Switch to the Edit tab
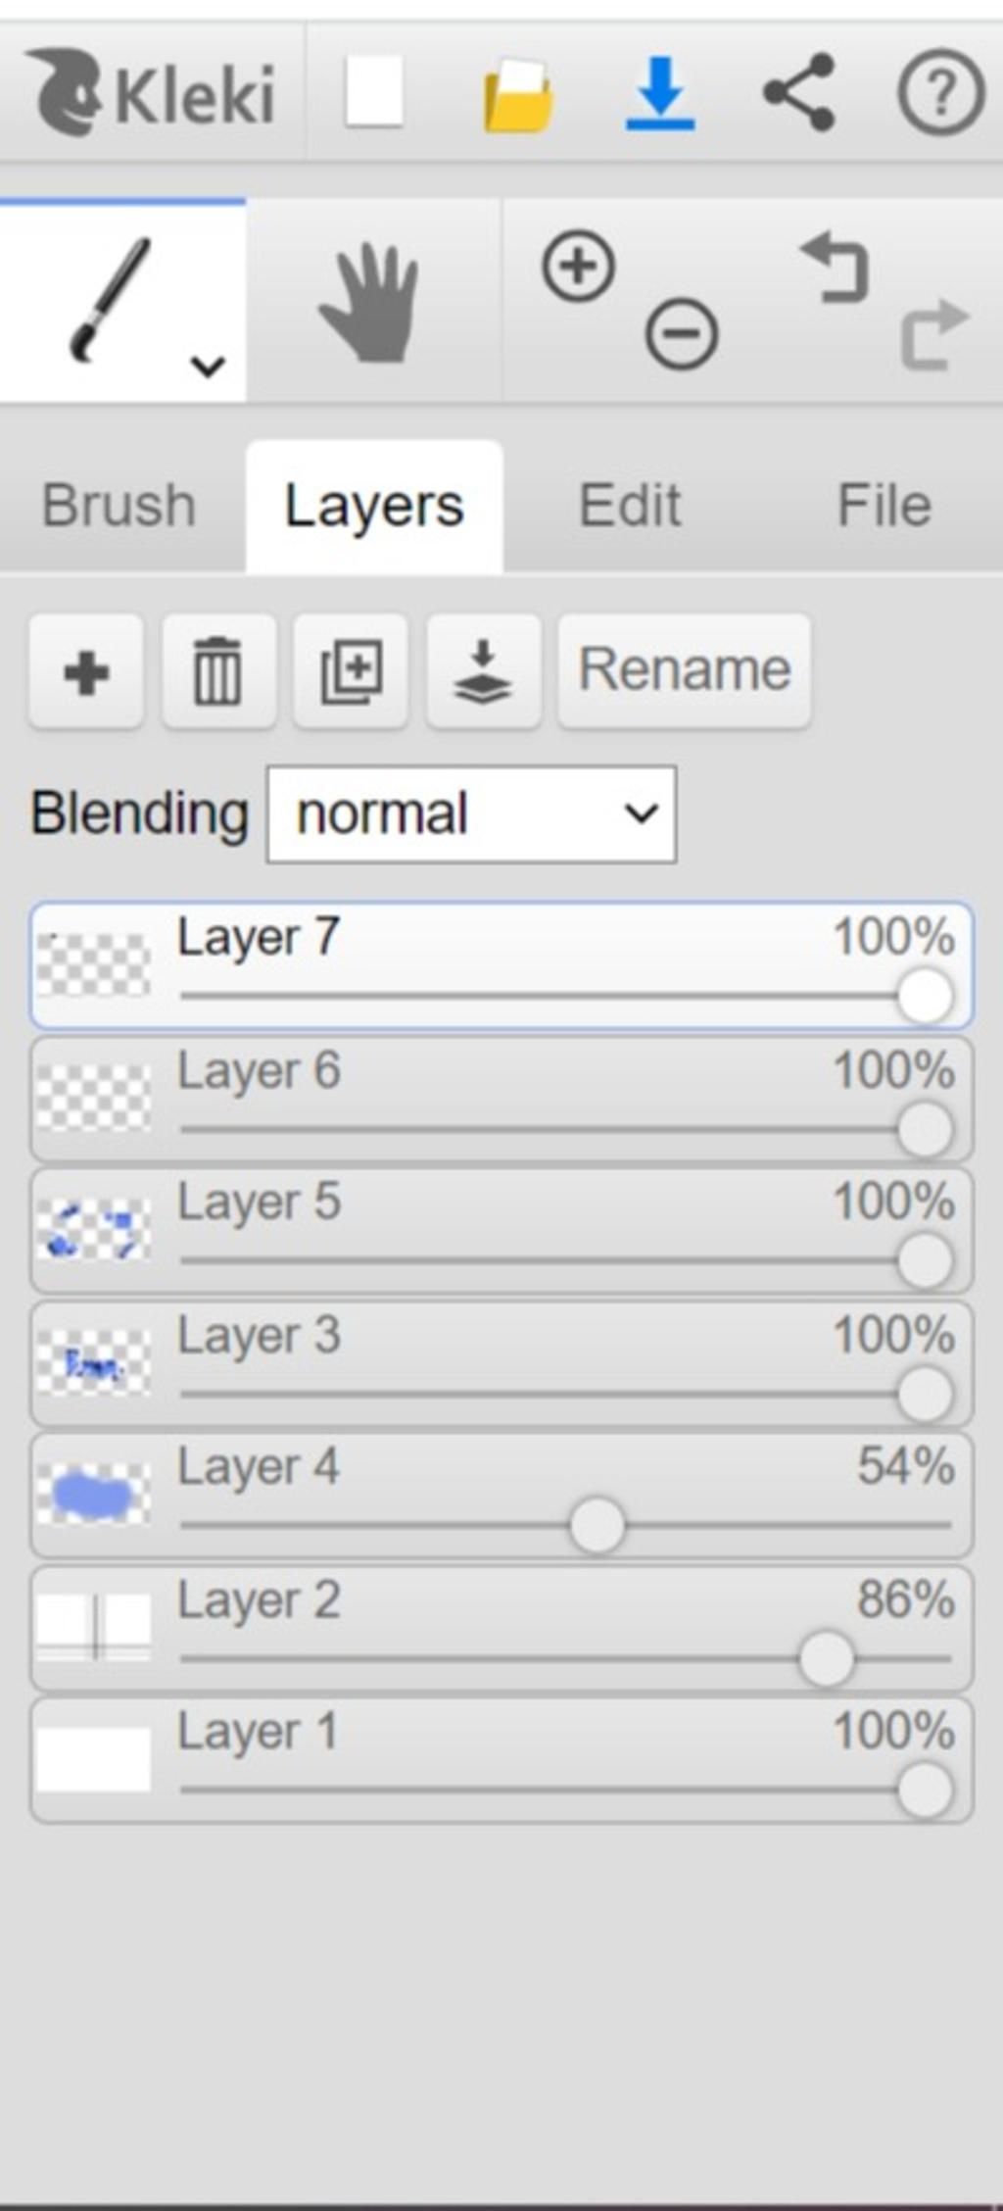Viewport: 1003px width, 2211px height. pyautogui.click(x=630, y=506)
